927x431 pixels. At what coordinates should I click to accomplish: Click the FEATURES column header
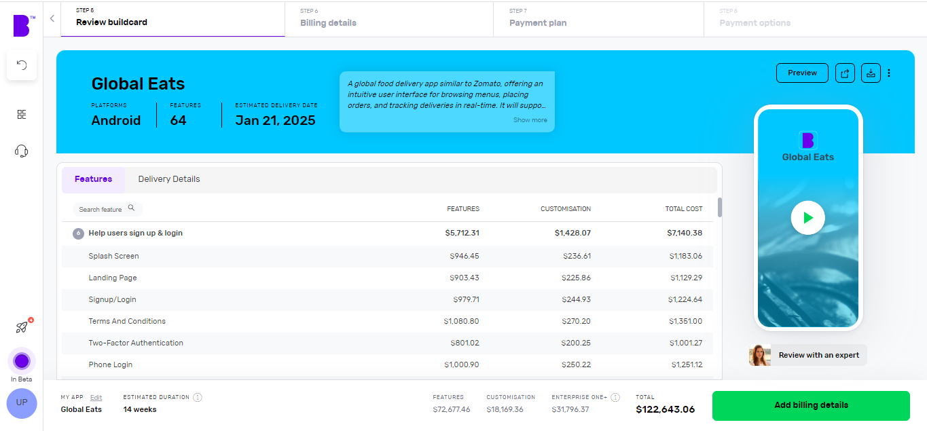point(463,209)
